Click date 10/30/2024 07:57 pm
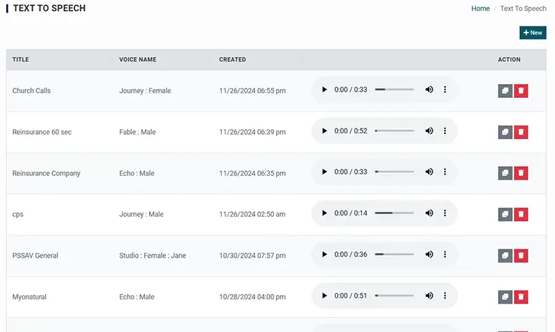The height and width of the screenshot is (332, 555). pos(253,256)
